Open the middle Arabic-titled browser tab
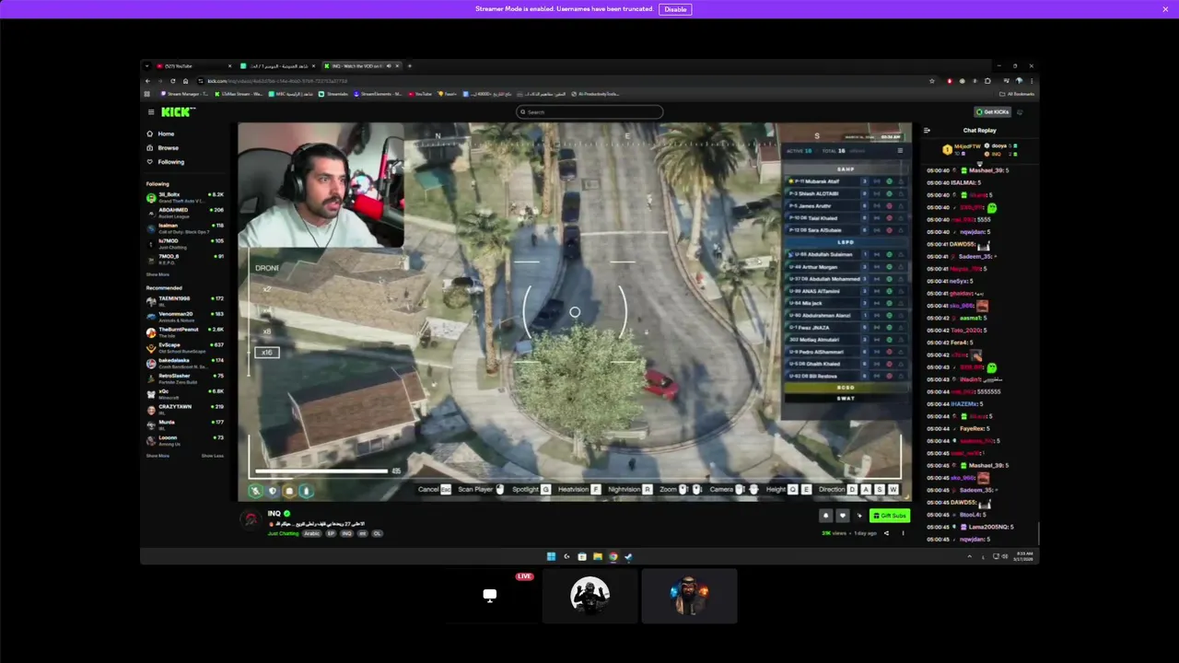The width and height of the screenshot is (1179, 663). point(276,66)
